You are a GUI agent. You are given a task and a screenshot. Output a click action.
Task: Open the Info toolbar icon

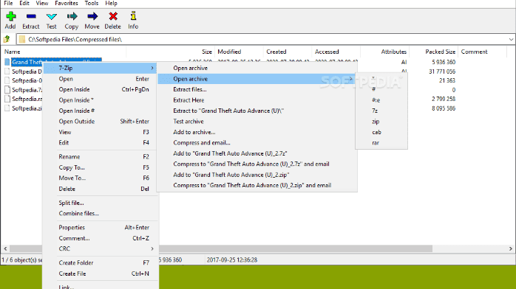(x=133, y=16)
